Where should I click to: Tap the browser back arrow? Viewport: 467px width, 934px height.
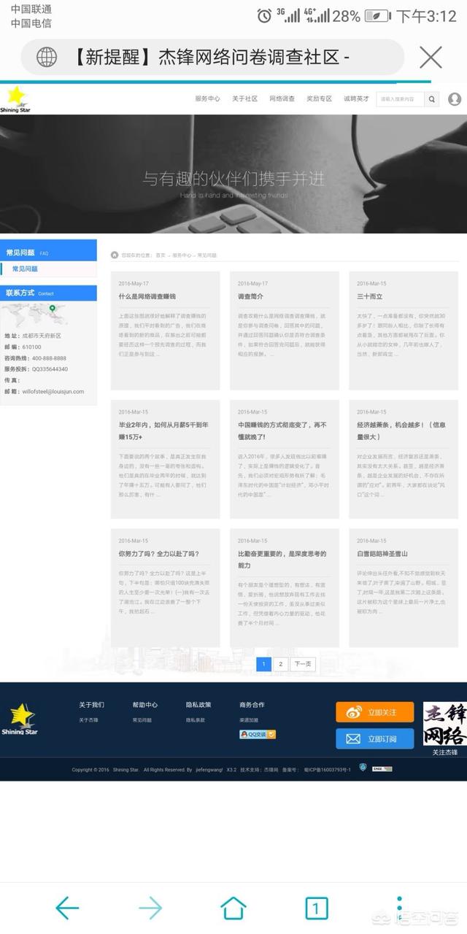(67, 908)
